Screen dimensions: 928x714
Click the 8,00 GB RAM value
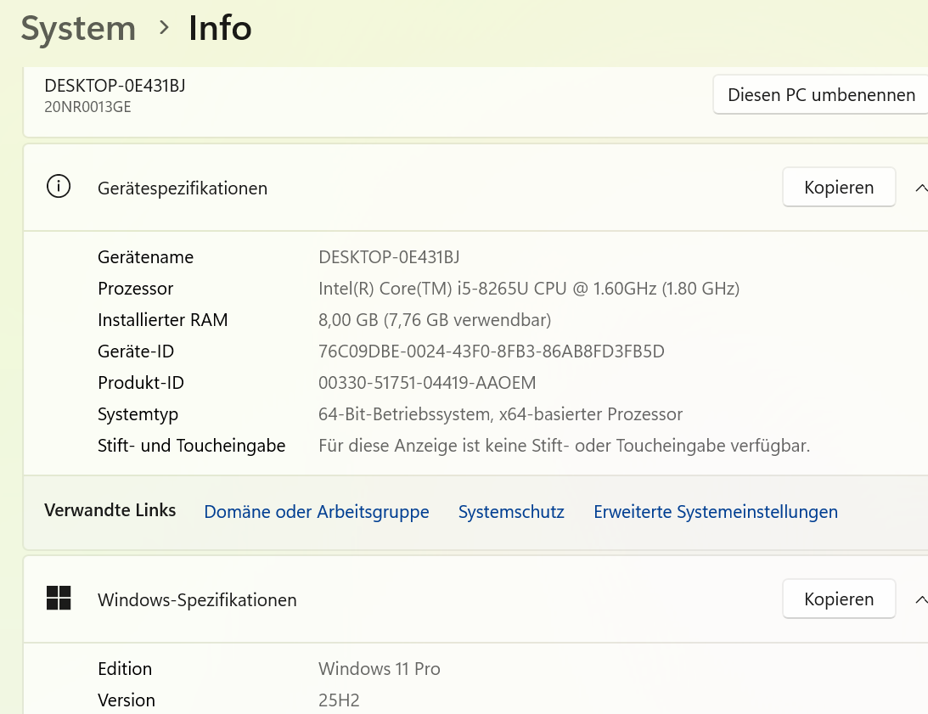click(x=435, y=320)
